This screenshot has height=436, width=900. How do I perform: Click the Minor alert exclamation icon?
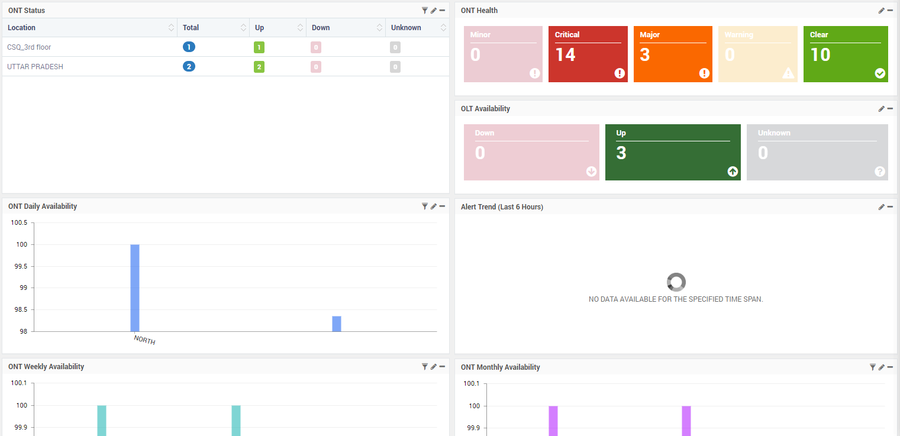tap(535, 73)
